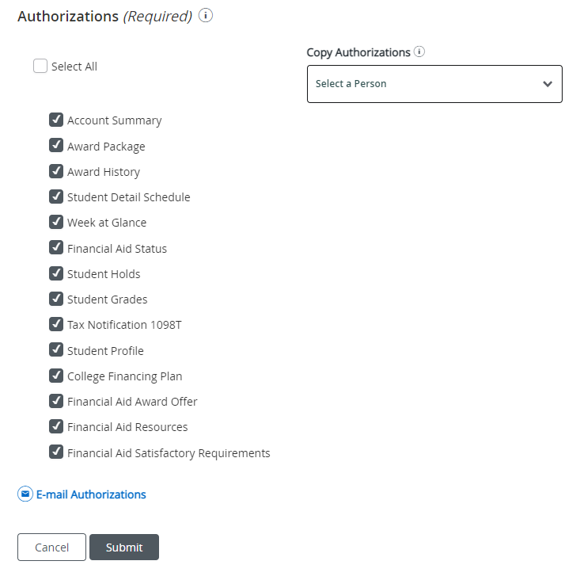Open the E-mail Authorizations link
This screenshot has height=580, width=580.
click(x=91, y=494)
